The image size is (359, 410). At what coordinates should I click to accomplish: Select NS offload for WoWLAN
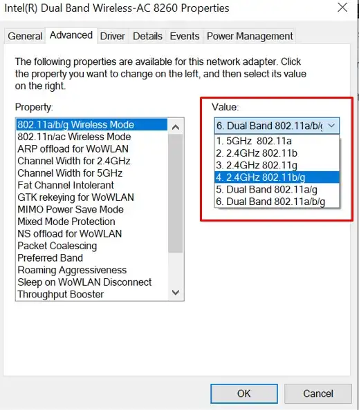[x=92, y=233]
